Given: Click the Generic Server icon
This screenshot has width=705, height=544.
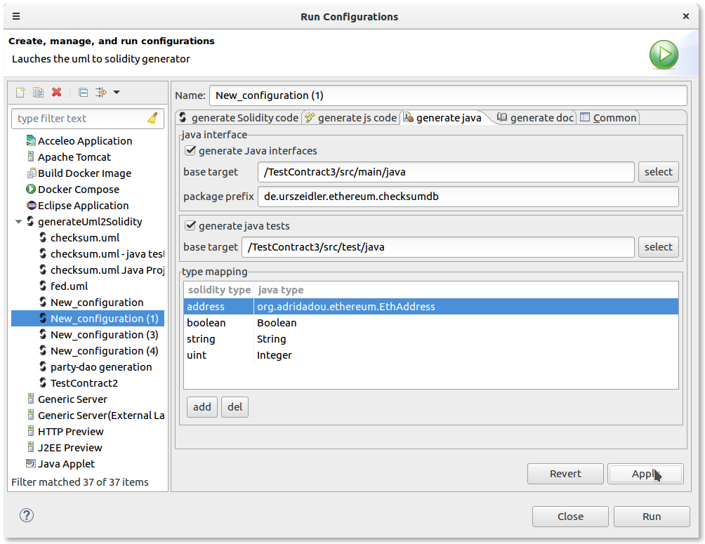Looking at the screenshot, I should pos(31,399).
